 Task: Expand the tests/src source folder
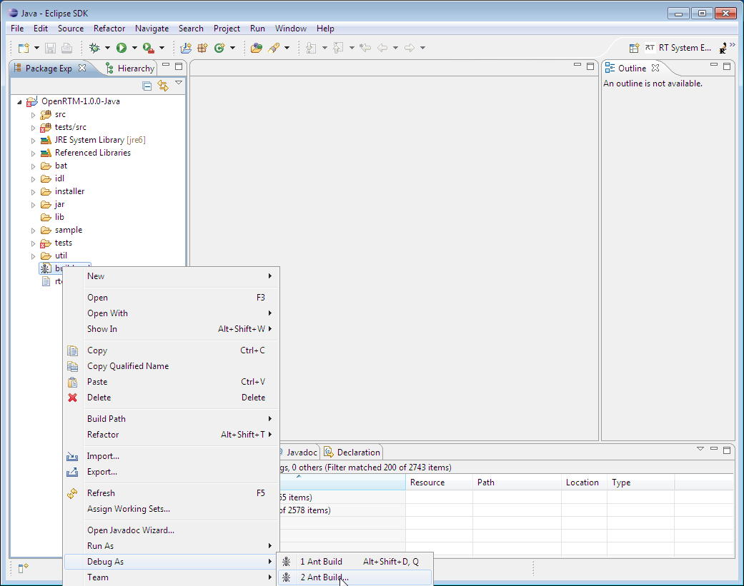[33, 128]
